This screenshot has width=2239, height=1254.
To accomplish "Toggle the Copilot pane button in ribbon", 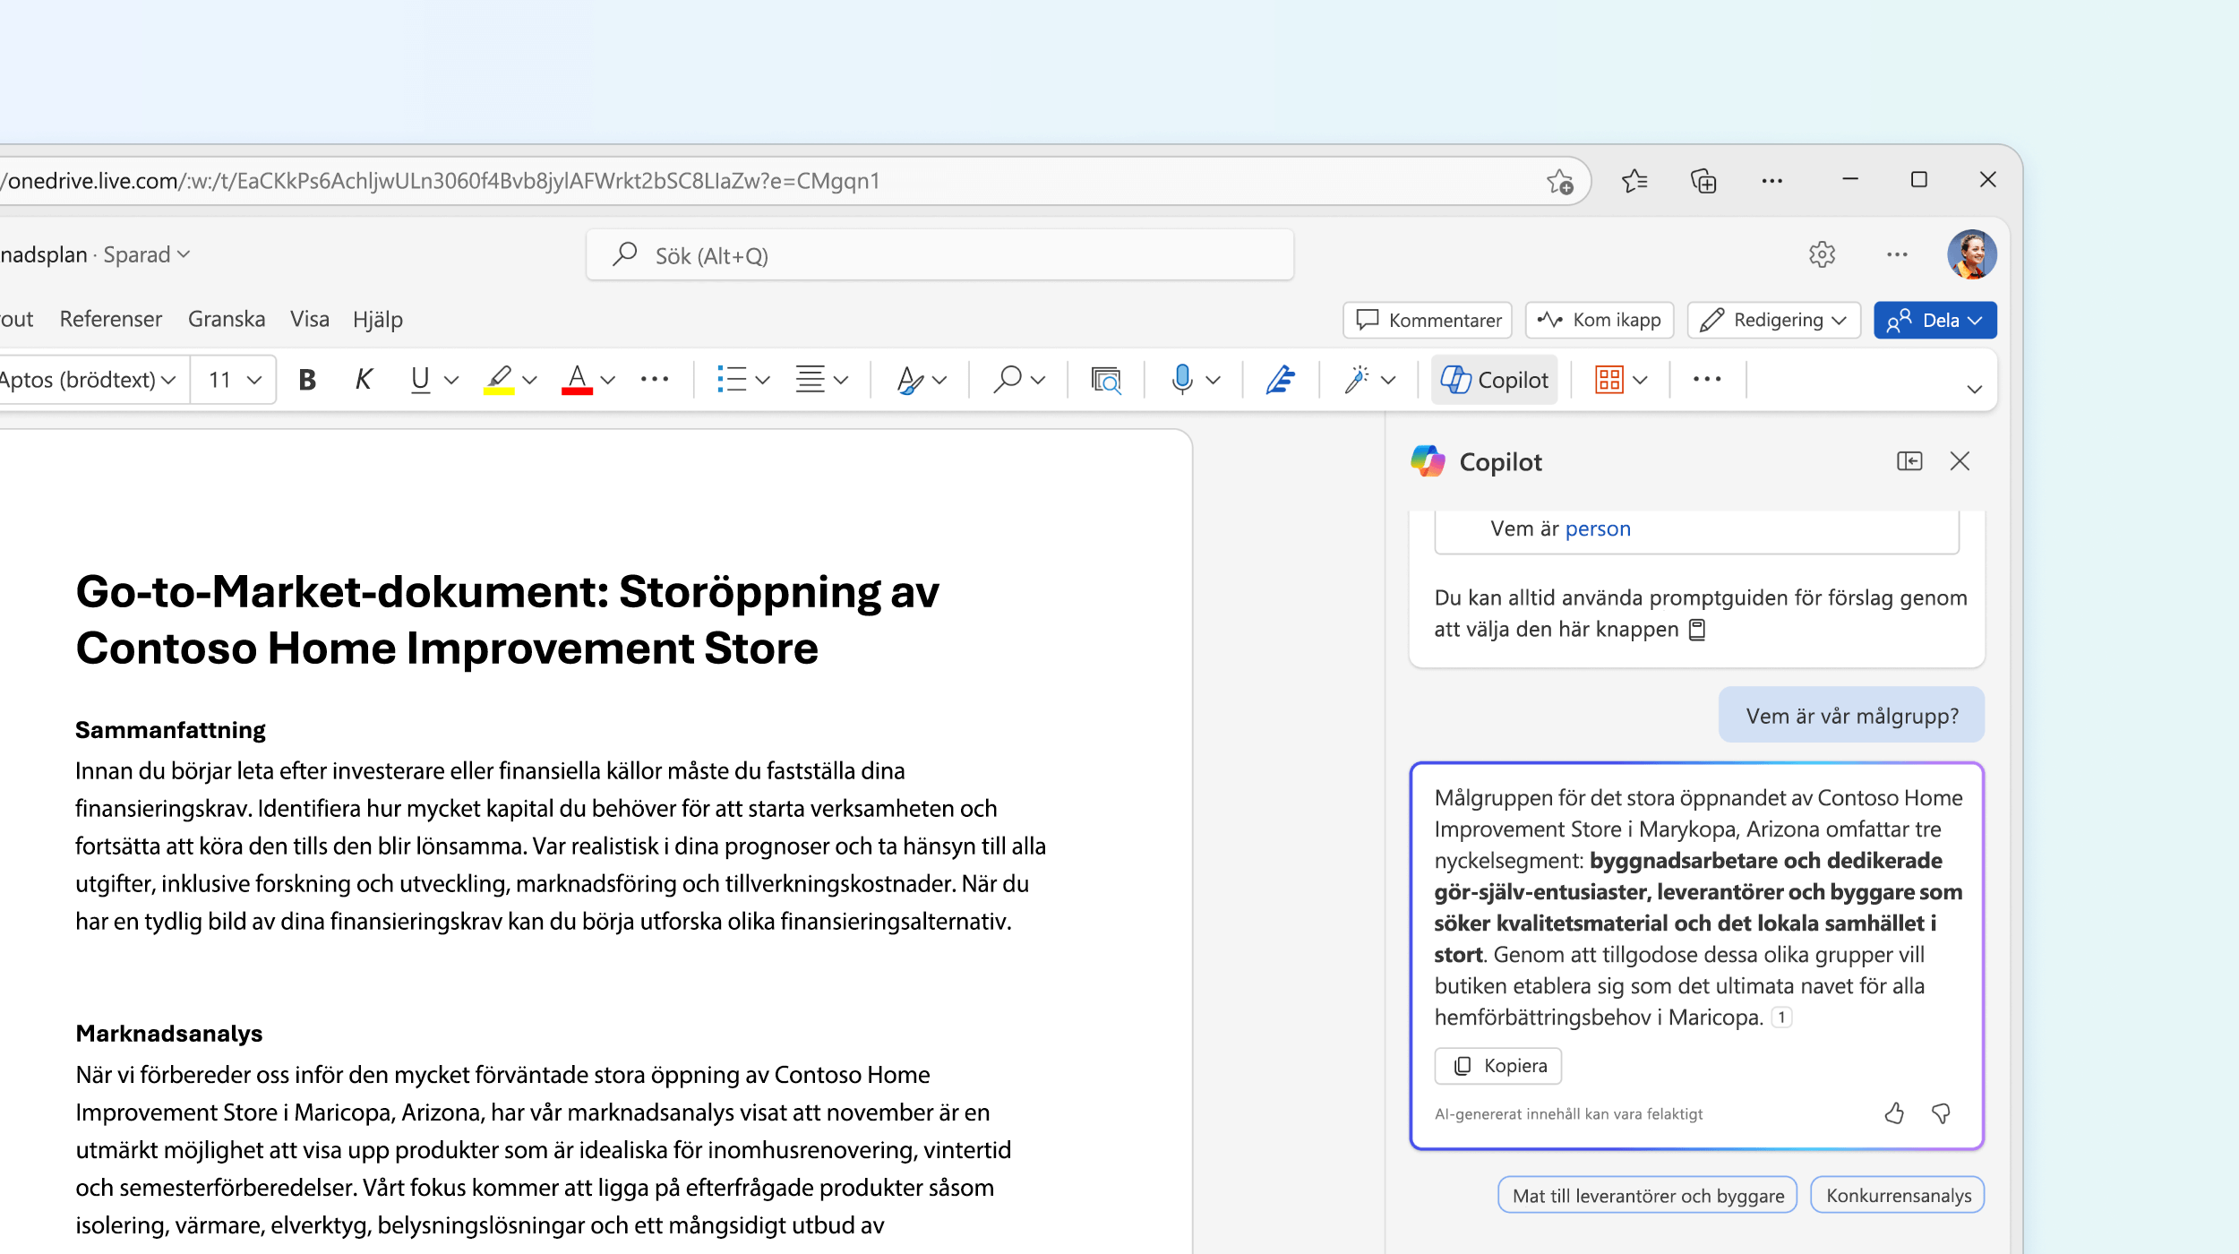I will coord(1494,380).
